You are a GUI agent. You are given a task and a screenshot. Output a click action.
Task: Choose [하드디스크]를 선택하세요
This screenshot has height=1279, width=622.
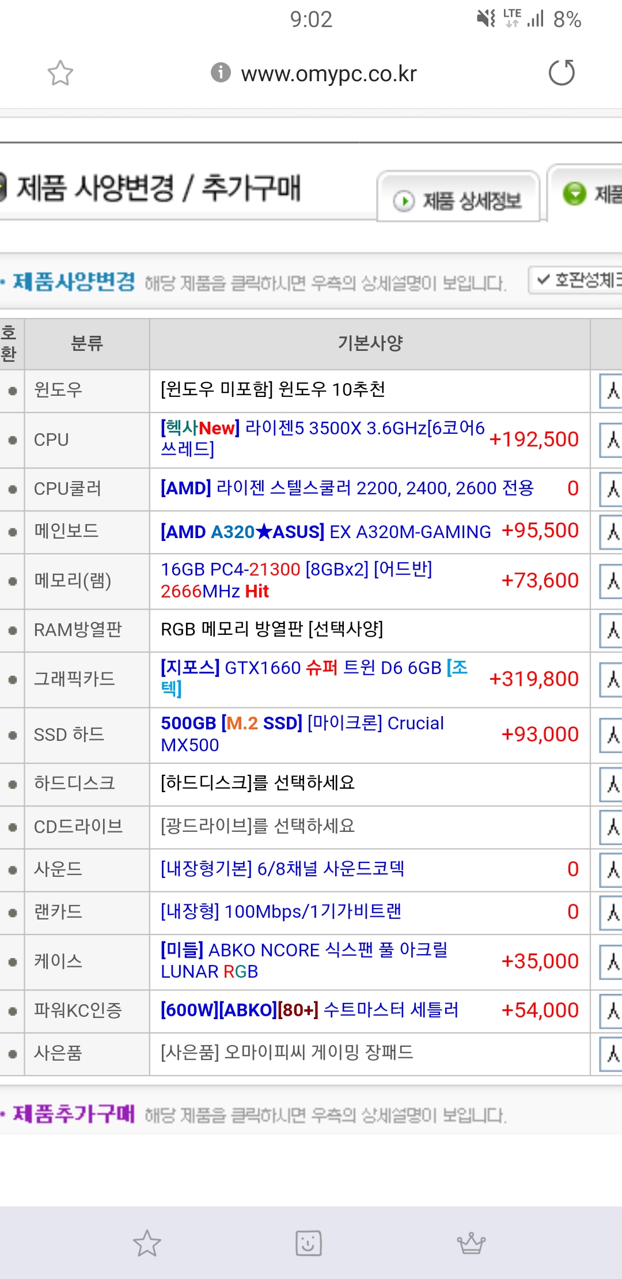pos(257,783)
